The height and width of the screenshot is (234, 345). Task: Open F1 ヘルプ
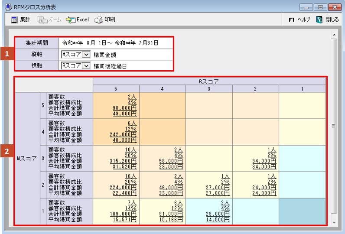tap(299, 19)
